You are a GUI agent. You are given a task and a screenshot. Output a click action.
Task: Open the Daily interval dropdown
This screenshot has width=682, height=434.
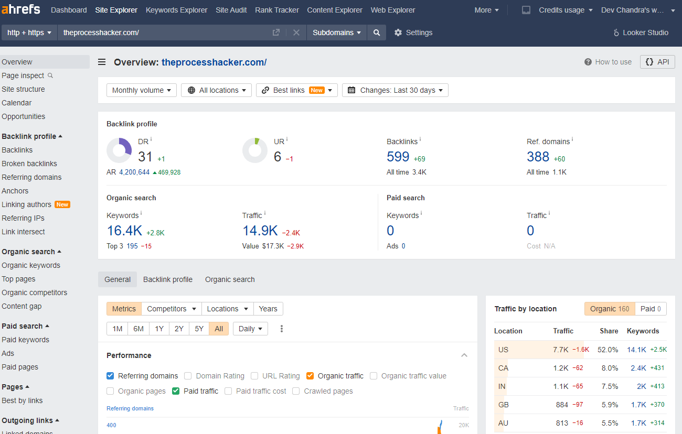tap(250, 329)
